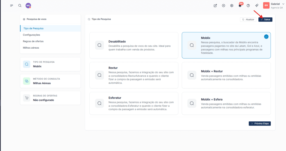The image size is (286, 151).
Task: Click the plus circle add icon
Action: click(x=223, y=6)
